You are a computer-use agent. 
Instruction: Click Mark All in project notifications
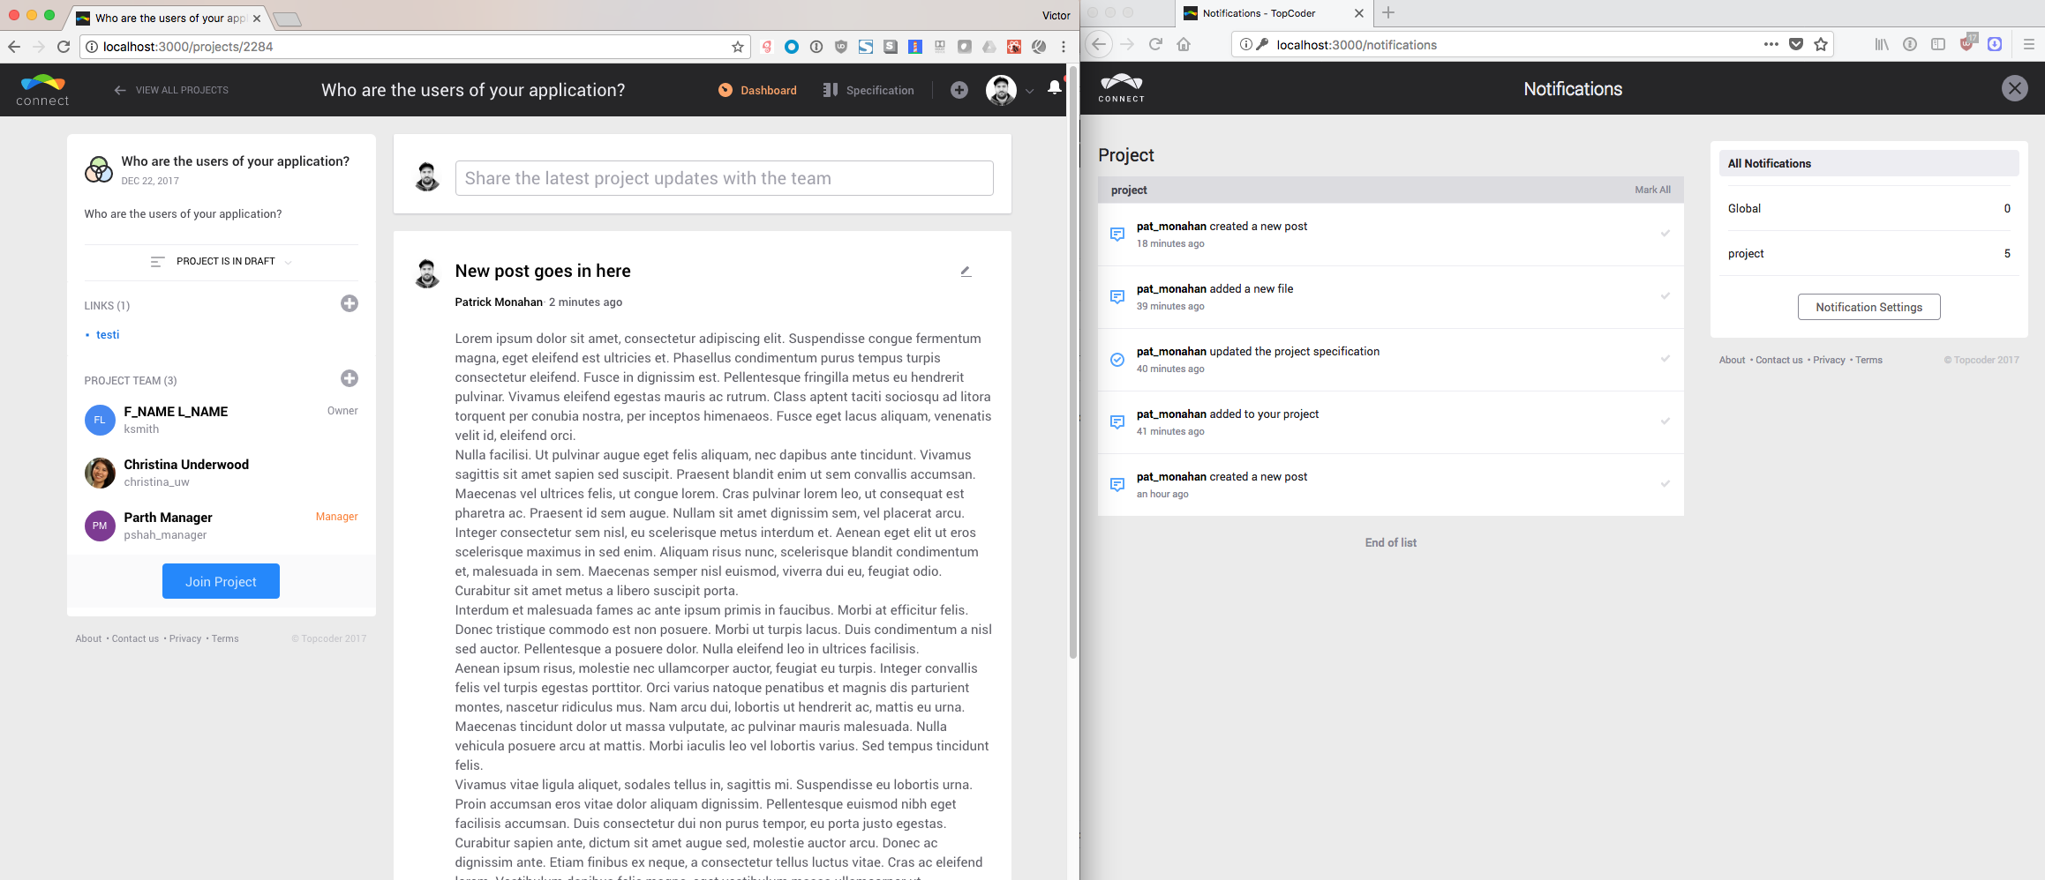(x=1652, y=190)
